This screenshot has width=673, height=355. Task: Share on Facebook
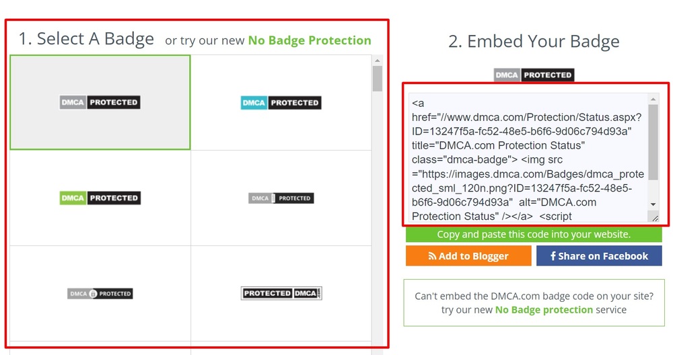[599, 256]
